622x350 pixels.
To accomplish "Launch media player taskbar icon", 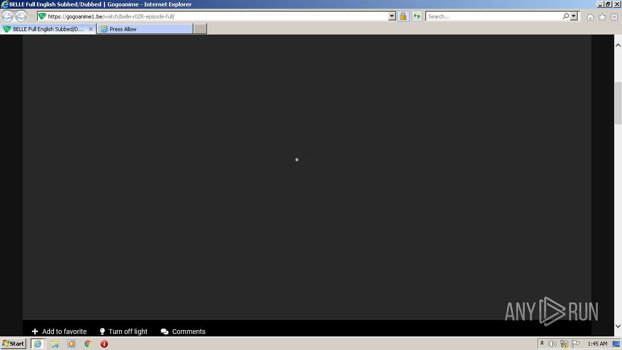I will pyautogui.click(x=71, y=344).
